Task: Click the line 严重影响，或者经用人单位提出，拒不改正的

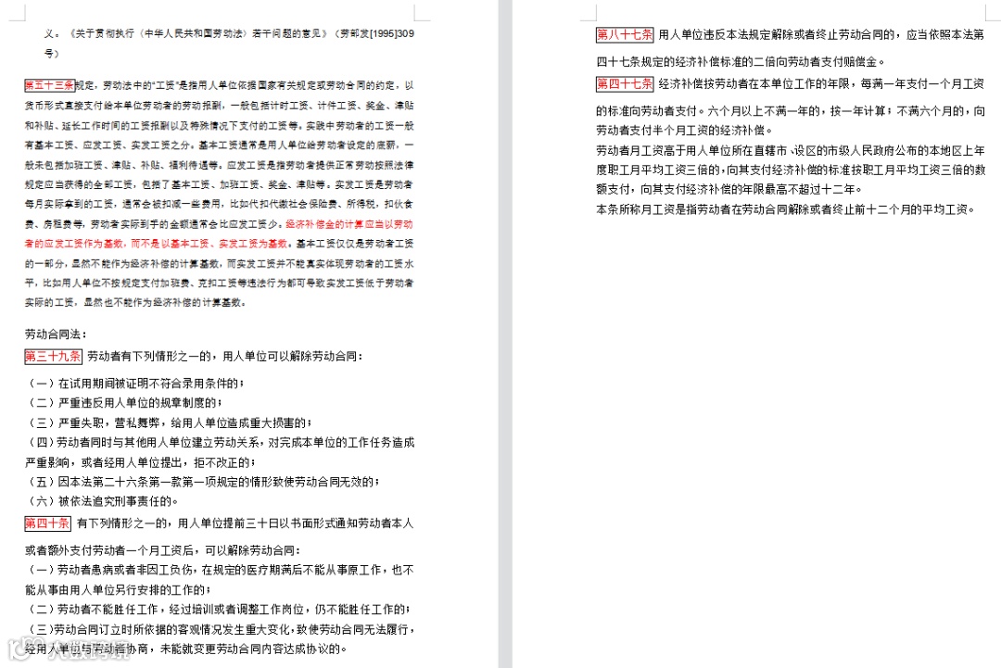Action: point(141,462)
